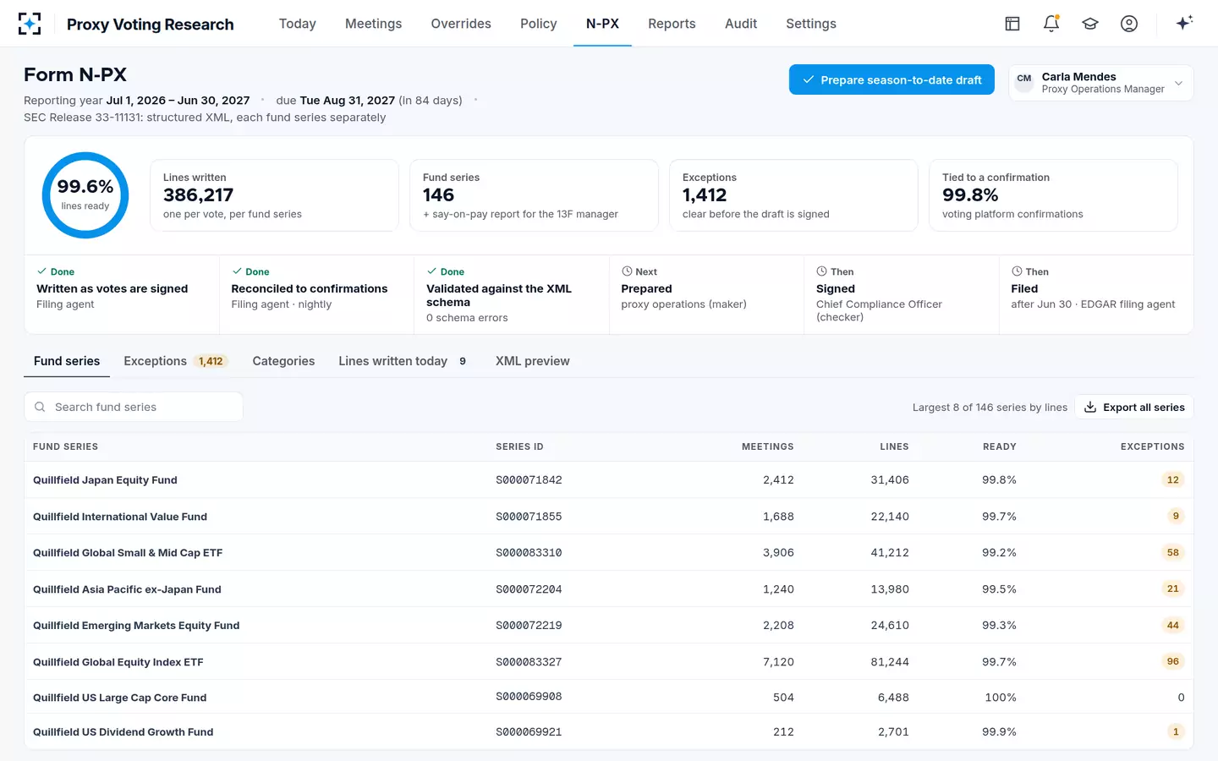1218x761 pixels.
Task: Sort by the Lines column header
Action: [x=894, y=446]
